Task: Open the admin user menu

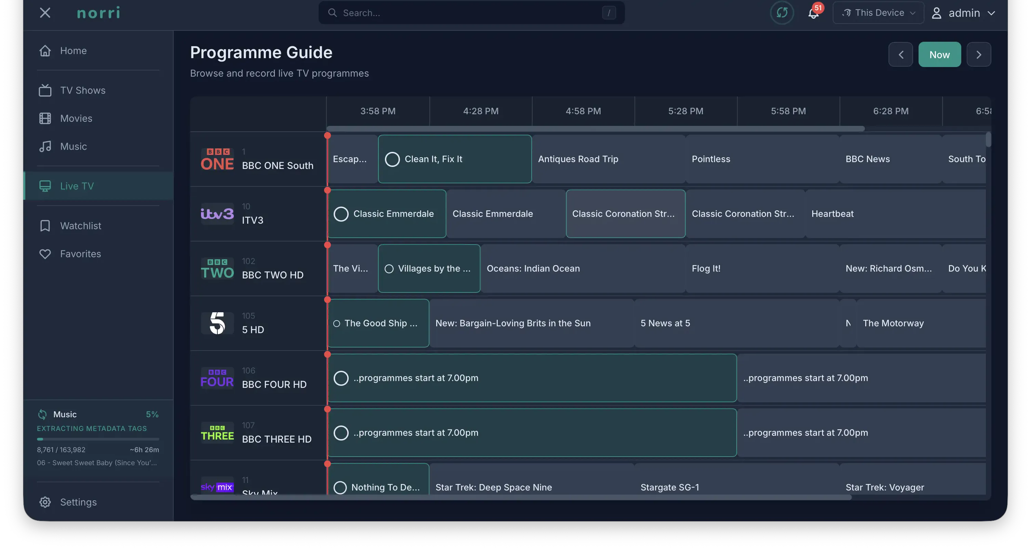Action: tap(963, 13)
